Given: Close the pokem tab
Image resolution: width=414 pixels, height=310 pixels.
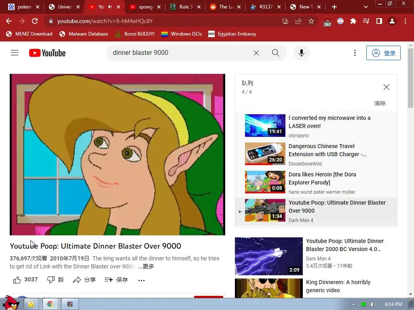Looking at the screenshot, I should tap(38, 7).
